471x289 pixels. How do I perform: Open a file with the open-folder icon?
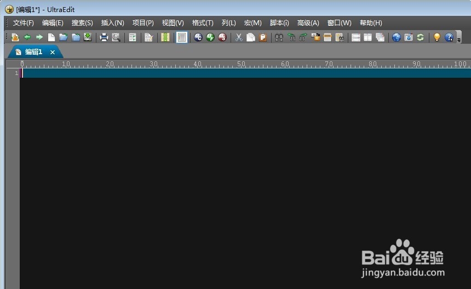(64, 37)
